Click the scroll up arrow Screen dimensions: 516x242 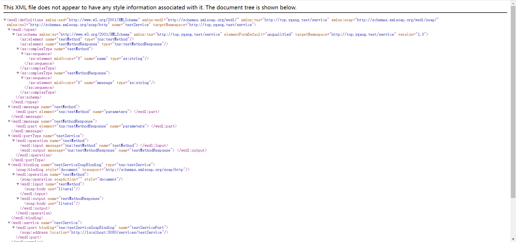coord(513,3)
